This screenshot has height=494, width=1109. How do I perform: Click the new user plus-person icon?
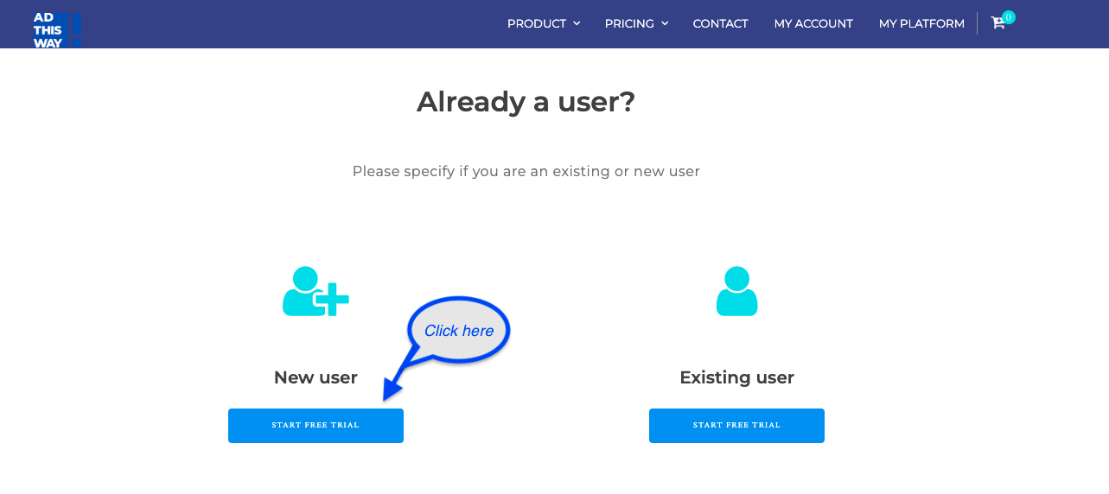click(315, 291)
